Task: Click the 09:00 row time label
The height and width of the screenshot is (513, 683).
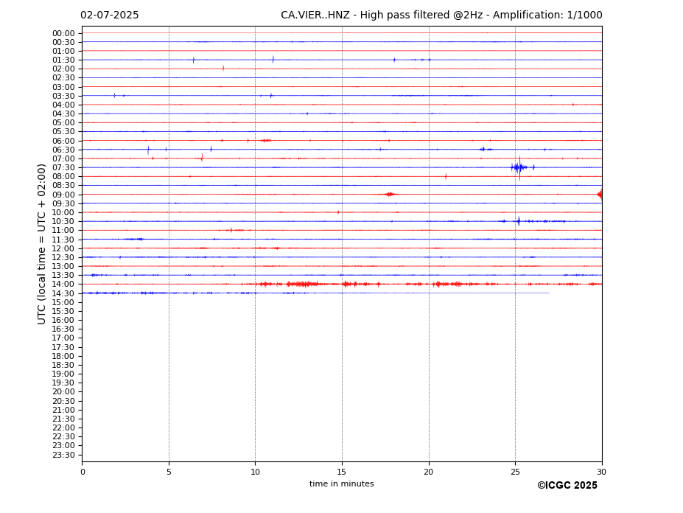Action: [x=63, y=195]
